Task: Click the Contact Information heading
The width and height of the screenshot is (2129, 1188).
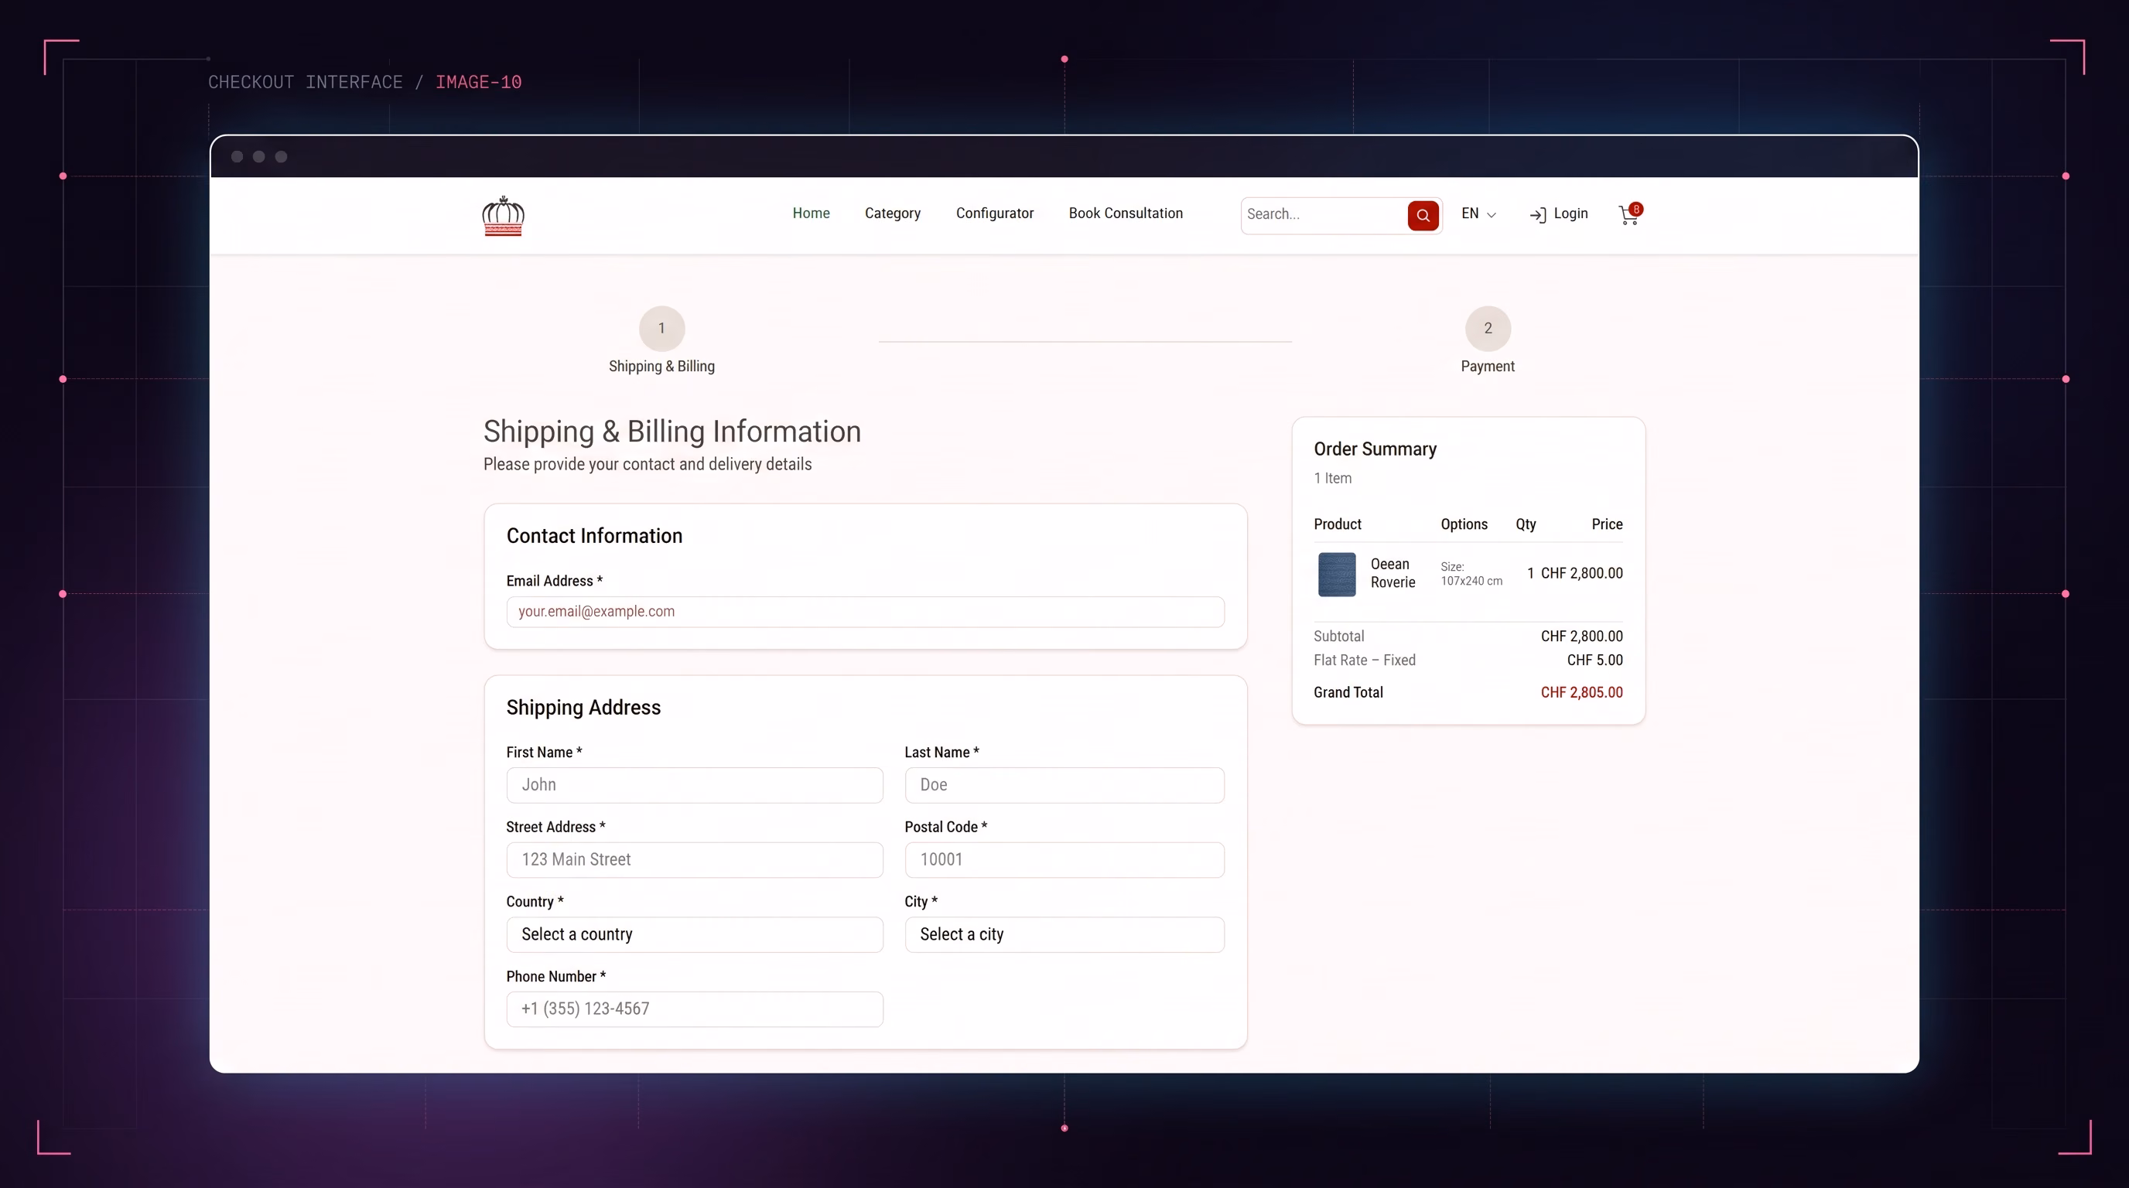Action: pos(594,536)
